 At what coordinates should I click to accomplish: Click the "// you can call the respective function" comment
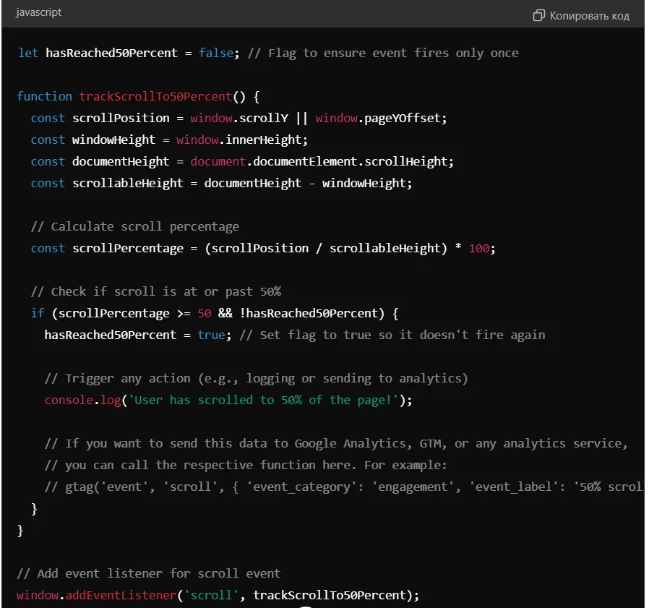246,465
